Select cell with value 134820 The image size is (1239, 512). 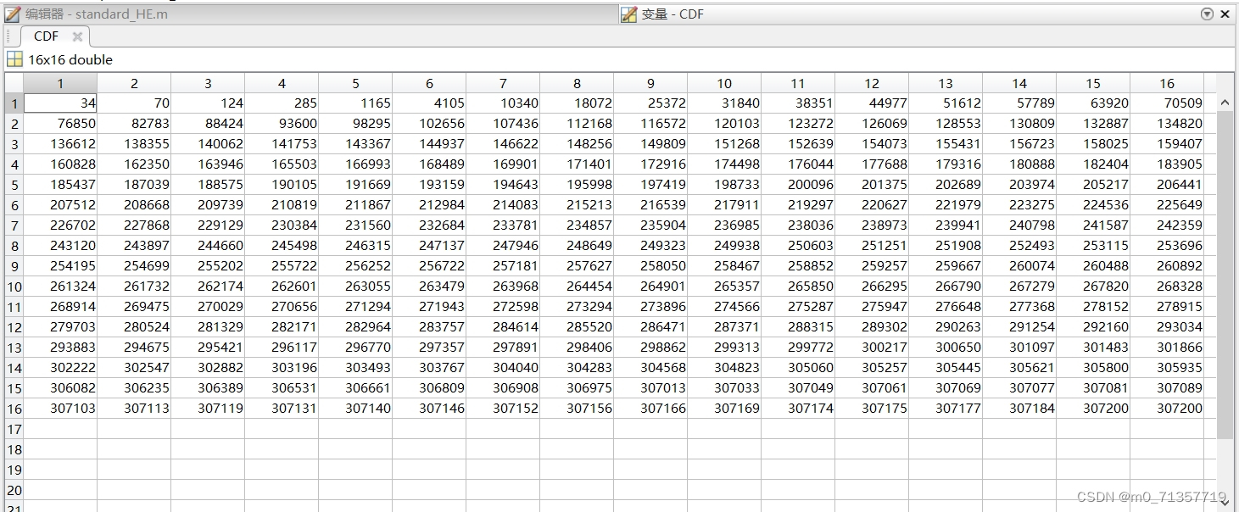tap(1167, 123)
